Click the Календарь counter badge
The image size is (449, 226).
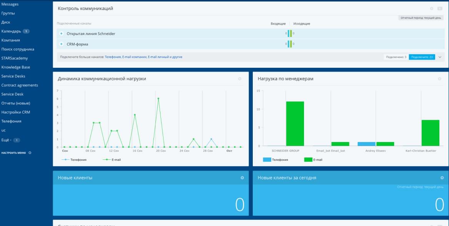pyautogui.click(x=26, y=31)
